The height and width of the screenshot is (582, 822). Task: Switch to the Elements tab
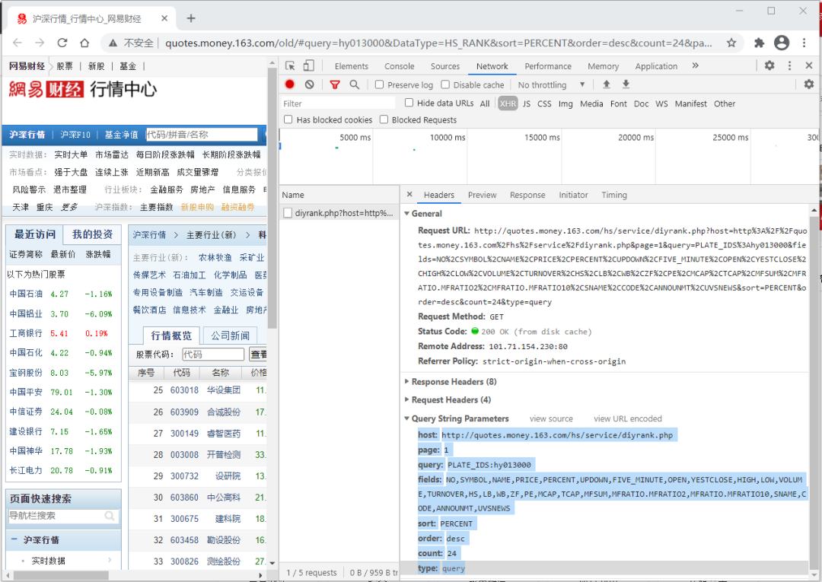tap(351, 66)
